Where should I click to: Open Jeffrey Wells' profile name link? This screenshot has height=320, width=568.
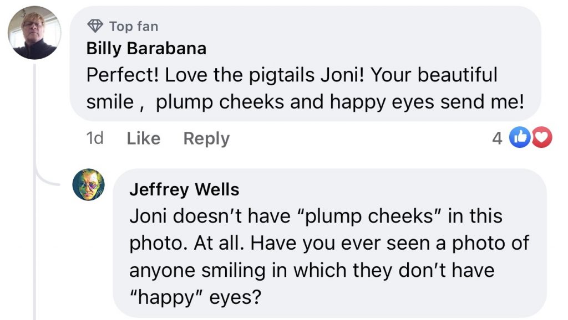tap(184, 190)
